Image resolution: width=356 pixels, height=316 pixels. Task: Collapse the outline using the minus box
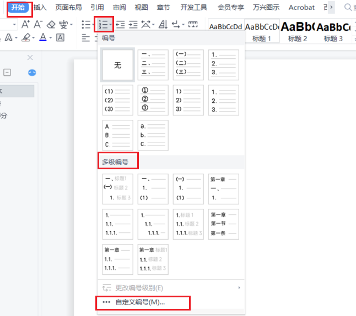[7, 73]
